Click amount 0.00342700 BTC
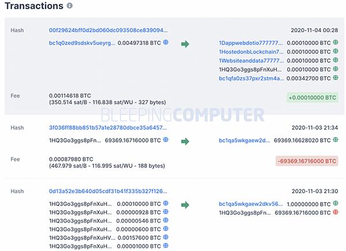346x251 pixels. [x=309, y=78]
